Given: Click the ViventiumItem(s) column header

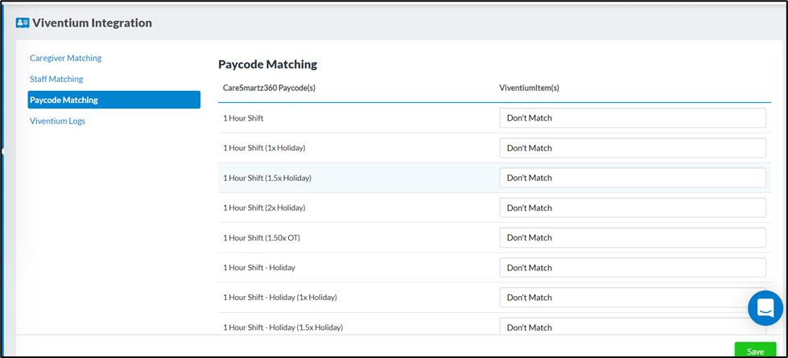Looking at the screenshot, I should pyautogui.click(x=529, y=87).
